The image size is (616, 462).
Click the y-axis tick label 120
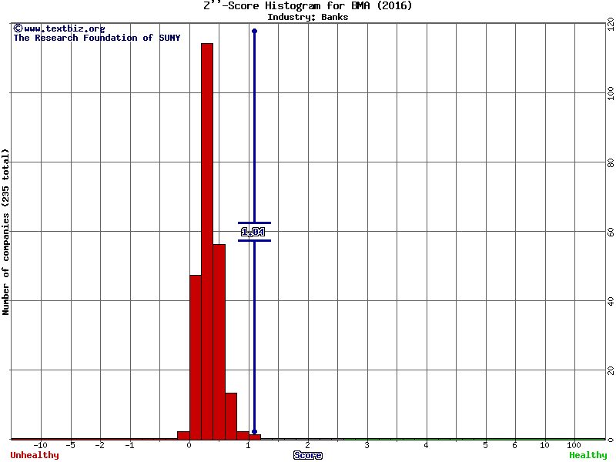point(611,25)
